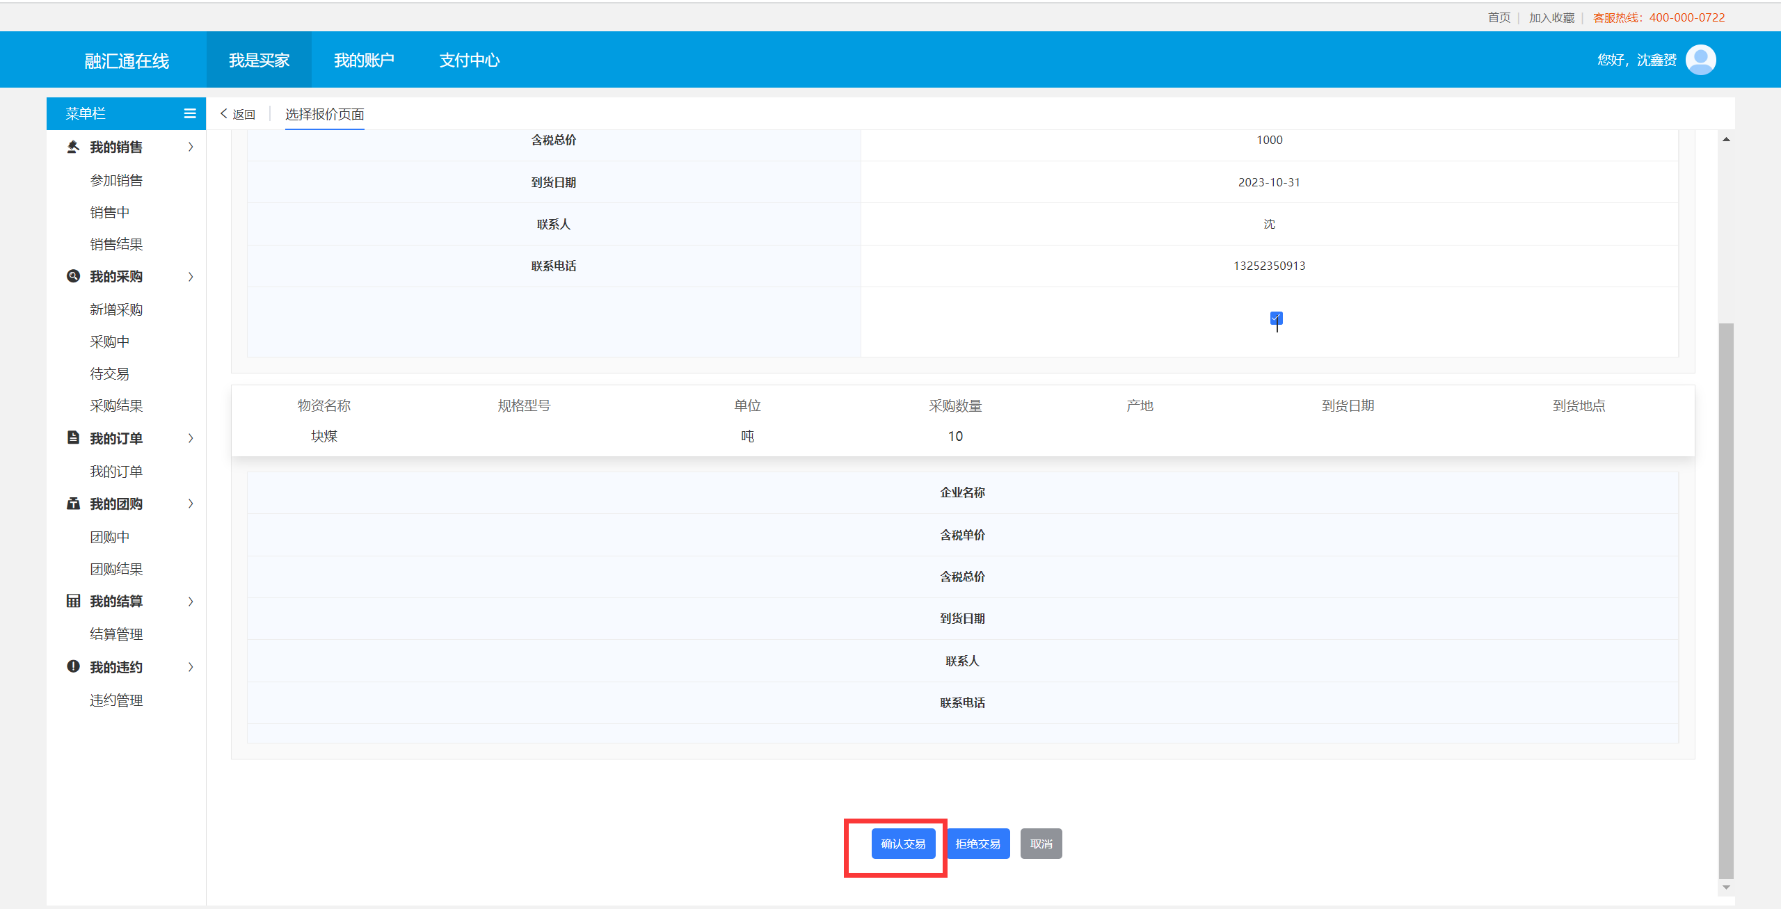Open 待交易 in the sidebar

(x=109, y=373)
